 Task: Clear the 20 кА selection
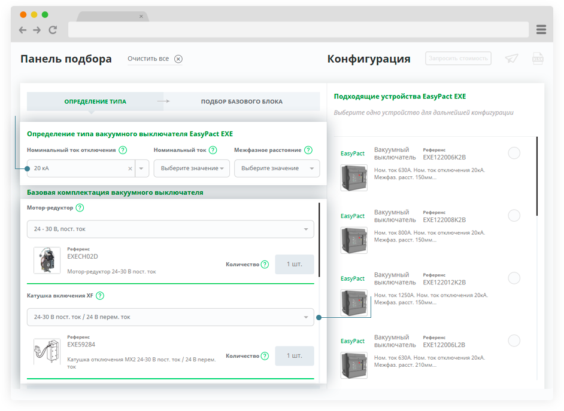tap(130, 168)
